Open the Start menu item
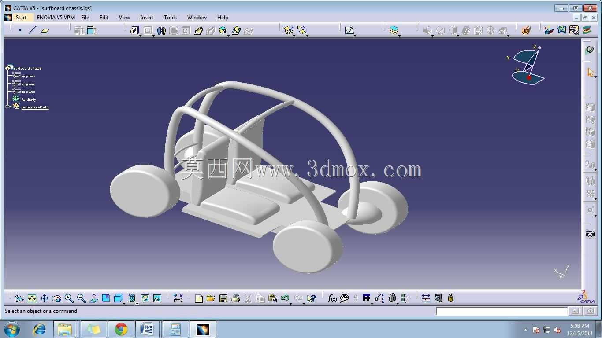Viewport: 602px width, 338px height. coord(21,18)
